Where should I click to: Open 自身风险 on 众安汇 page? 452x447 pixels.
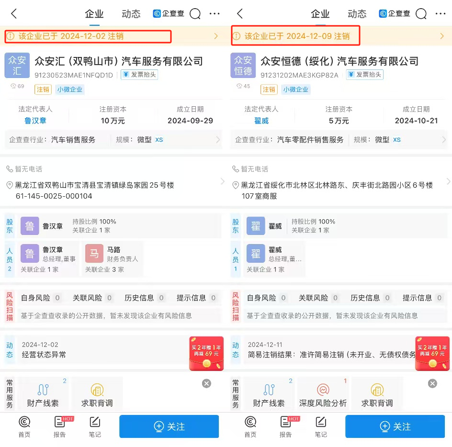41,298
